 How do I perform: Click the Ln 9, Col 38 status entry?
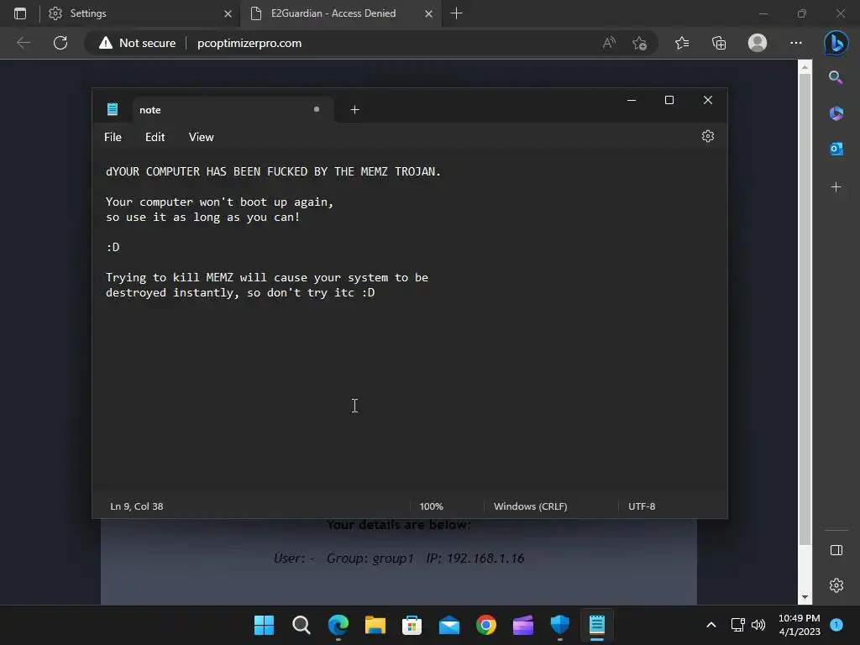tap(137, 506)
